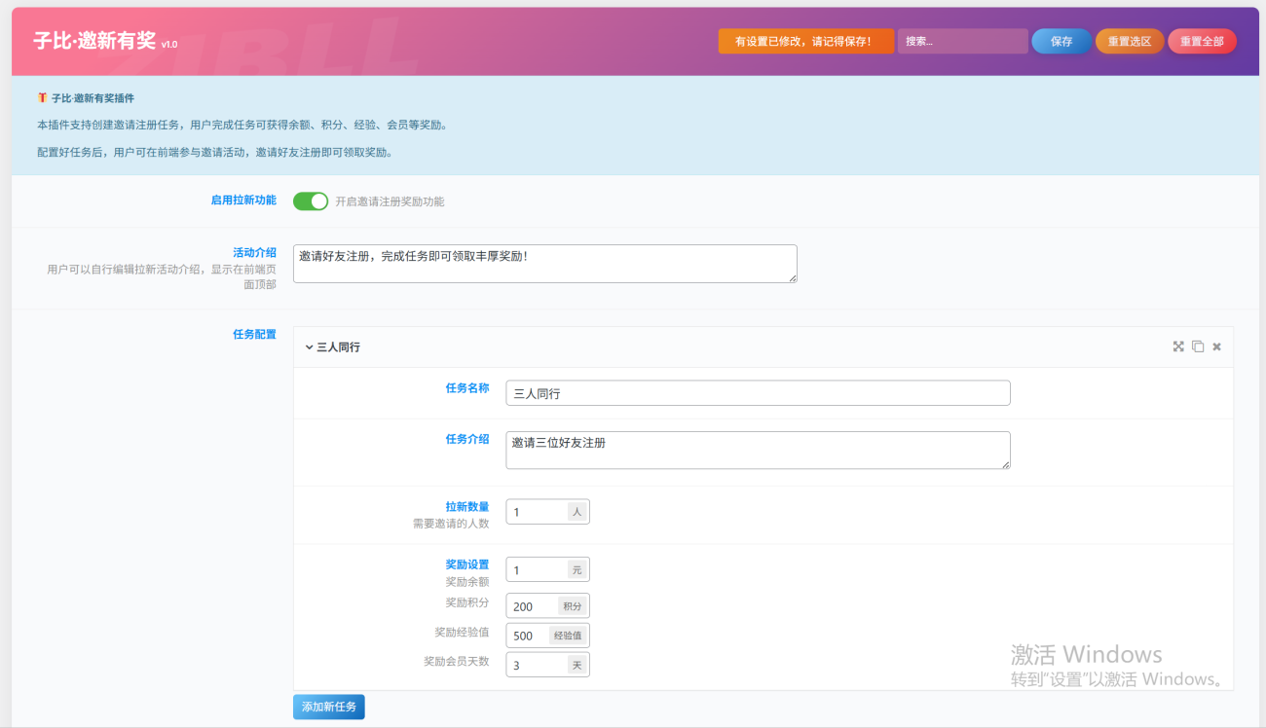The image size is (1266, 728).
Task: Click the duplicate icon for 三人同行 task
Action: (x=1198, y=346)
